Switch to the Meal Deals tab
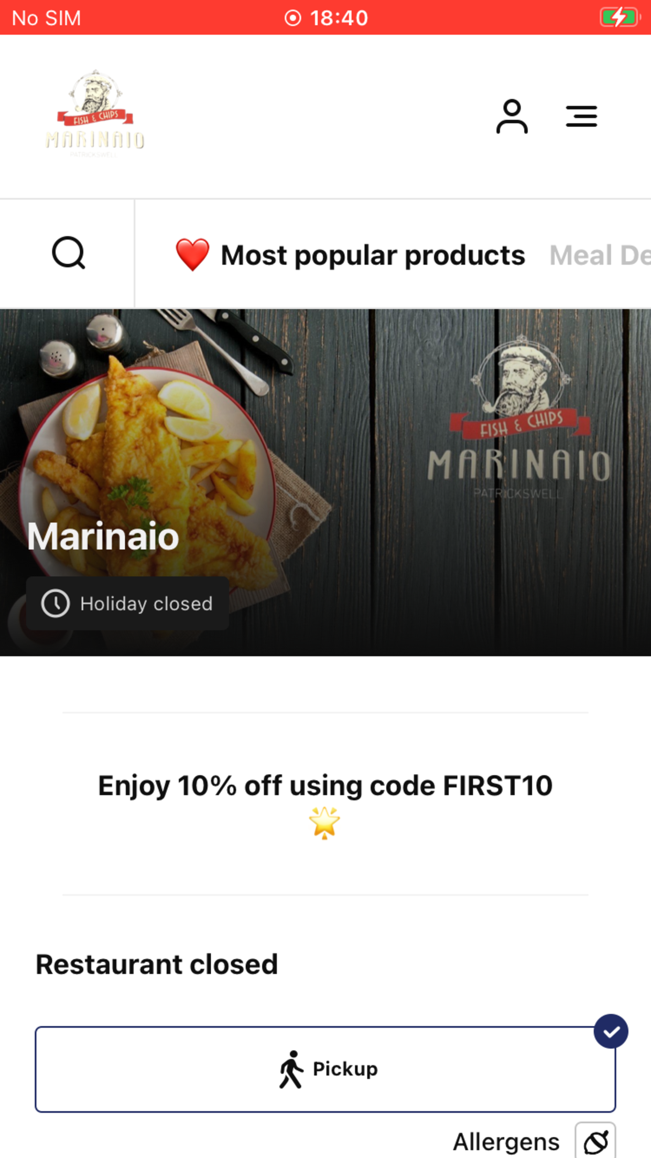This screenshot has height=1158, width=651. click(x=600, y=255)
